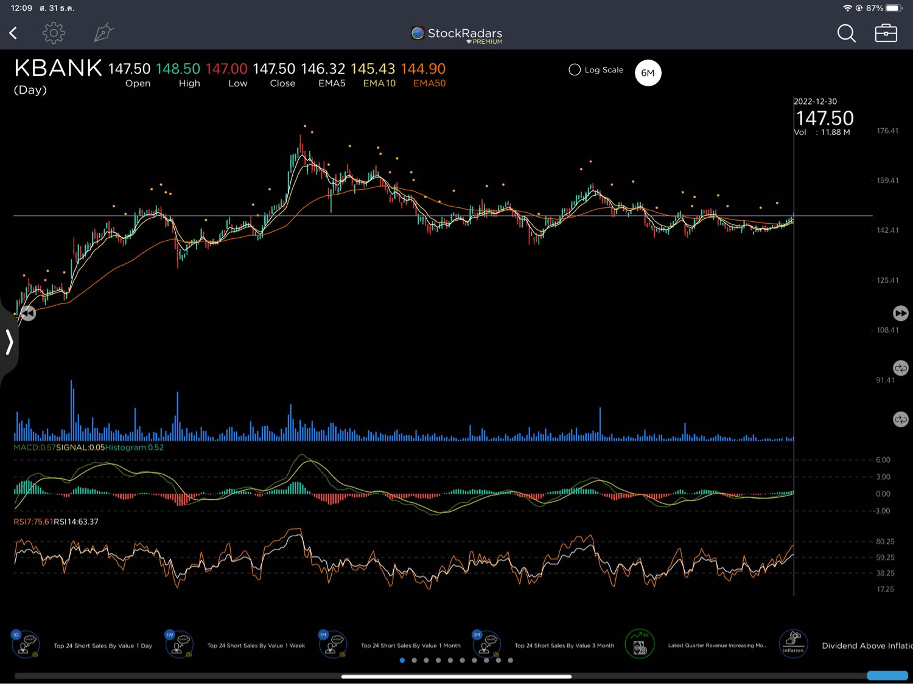Tap the fast-forward chart button
The width and height of the screenshot is (913, 684).
point(900,313)
